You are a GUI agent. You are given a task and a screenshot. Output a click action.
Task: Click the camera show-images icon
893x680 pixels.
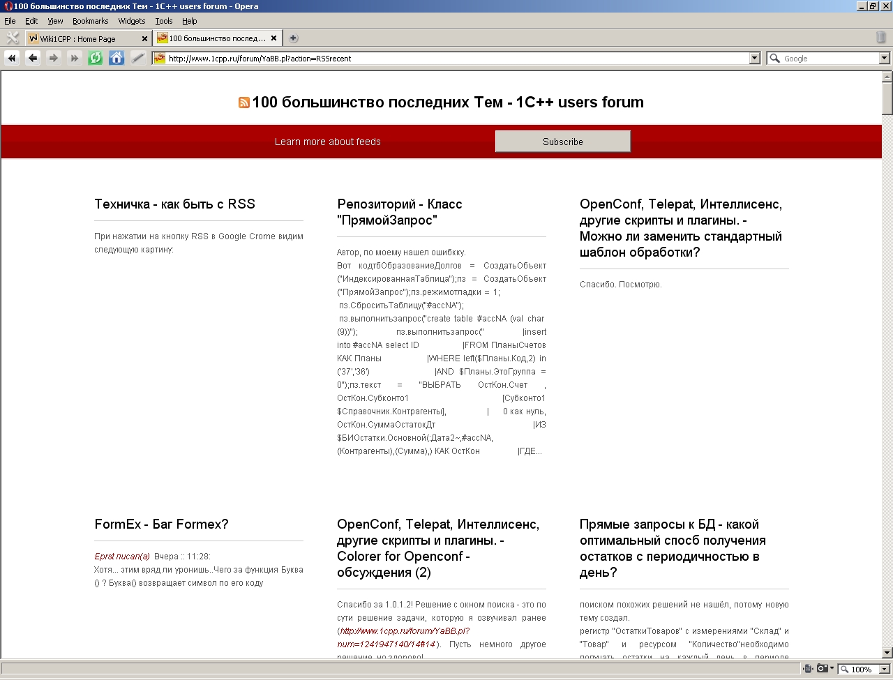pos(823,669)
